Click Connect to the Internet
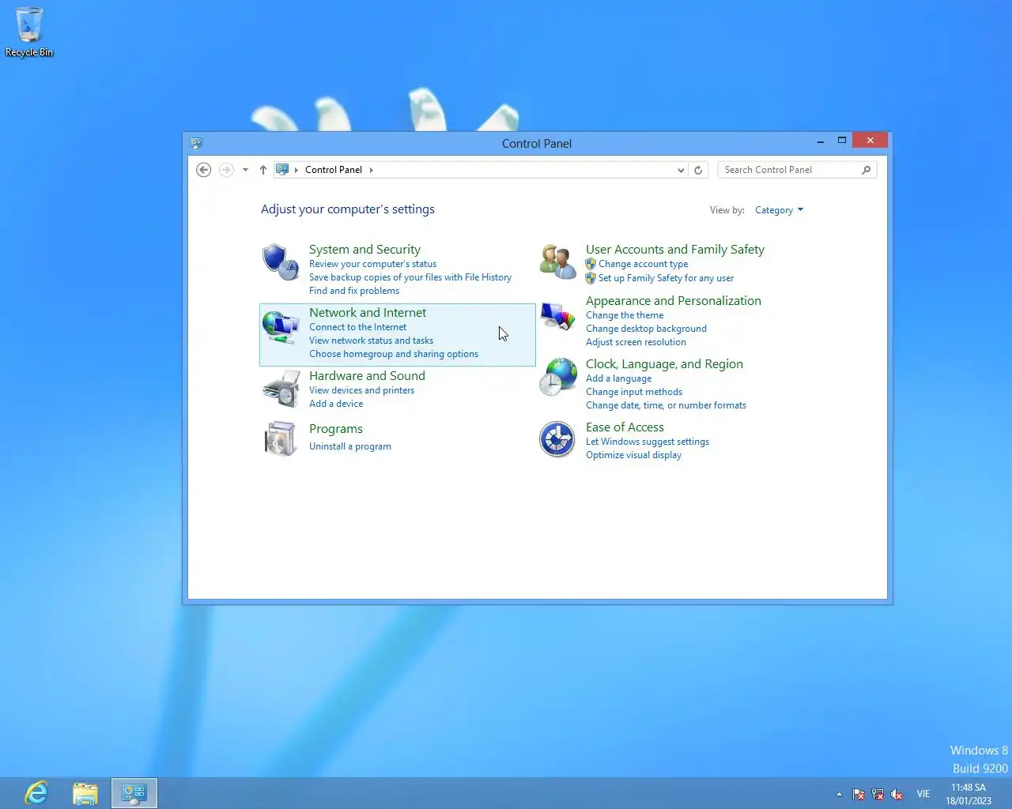 click(357, 327)
